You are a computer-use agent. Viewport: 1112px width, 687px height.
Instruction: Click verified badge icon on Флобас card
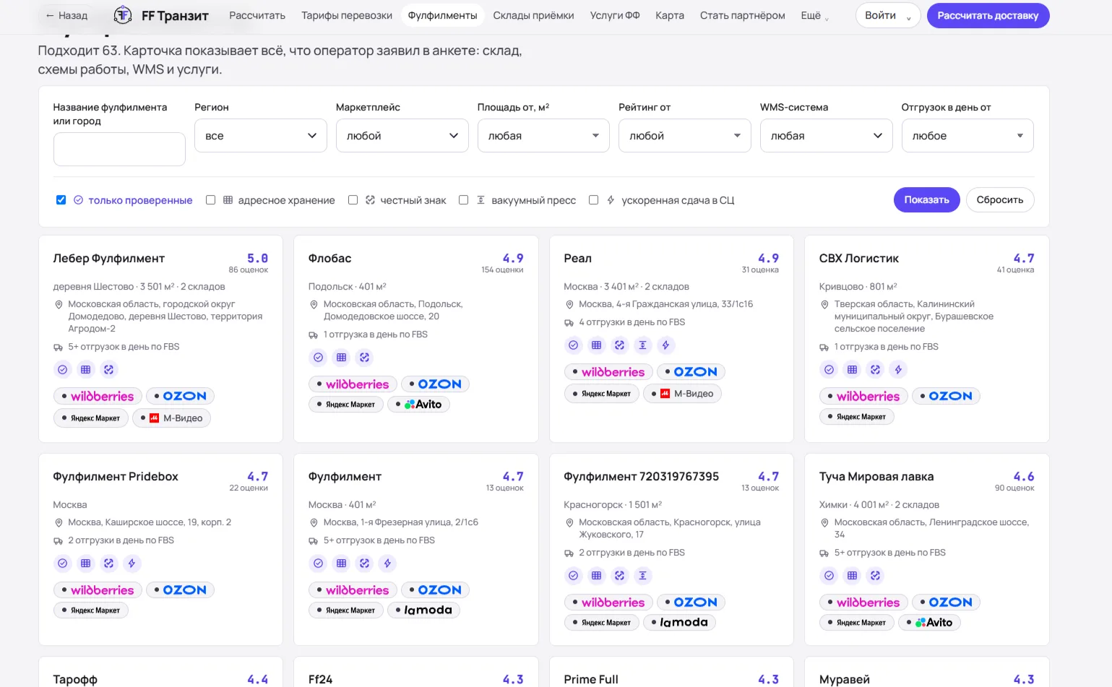pos(318,358)
